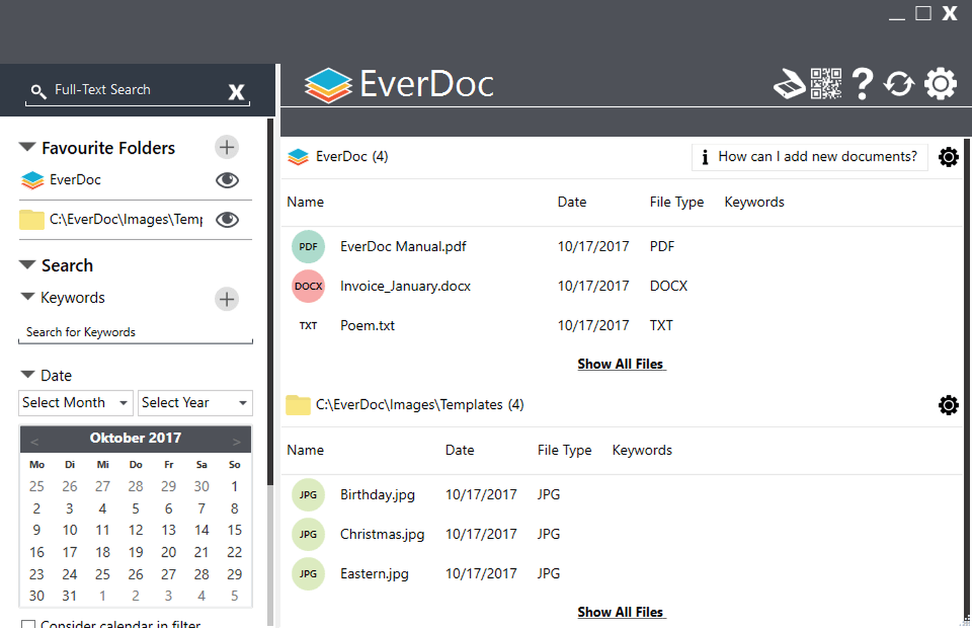Open Christmas.jpg
The width and height of the screenshot is (972, 628).
click(383, 534)
